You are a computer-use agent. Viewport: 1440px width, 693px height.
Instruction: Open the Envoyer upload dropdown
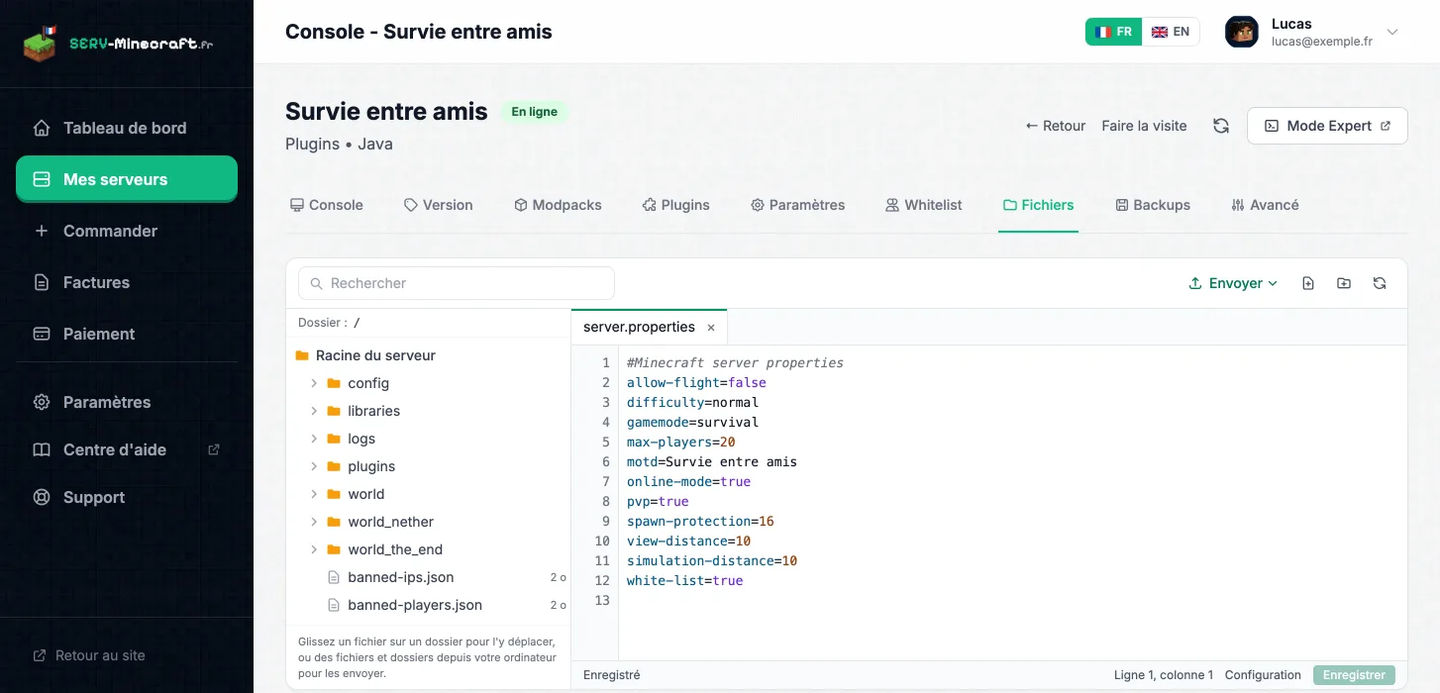[1233, 283]
